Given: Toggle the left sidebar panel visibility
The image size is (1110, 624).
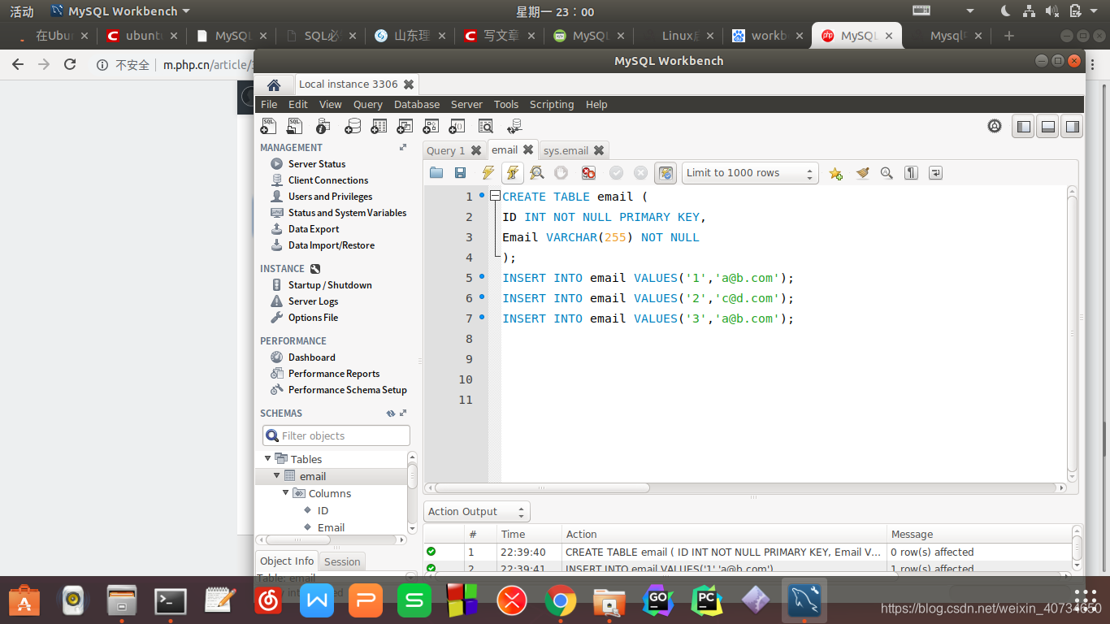Looking at the screenshot, I should point(1024,126).
